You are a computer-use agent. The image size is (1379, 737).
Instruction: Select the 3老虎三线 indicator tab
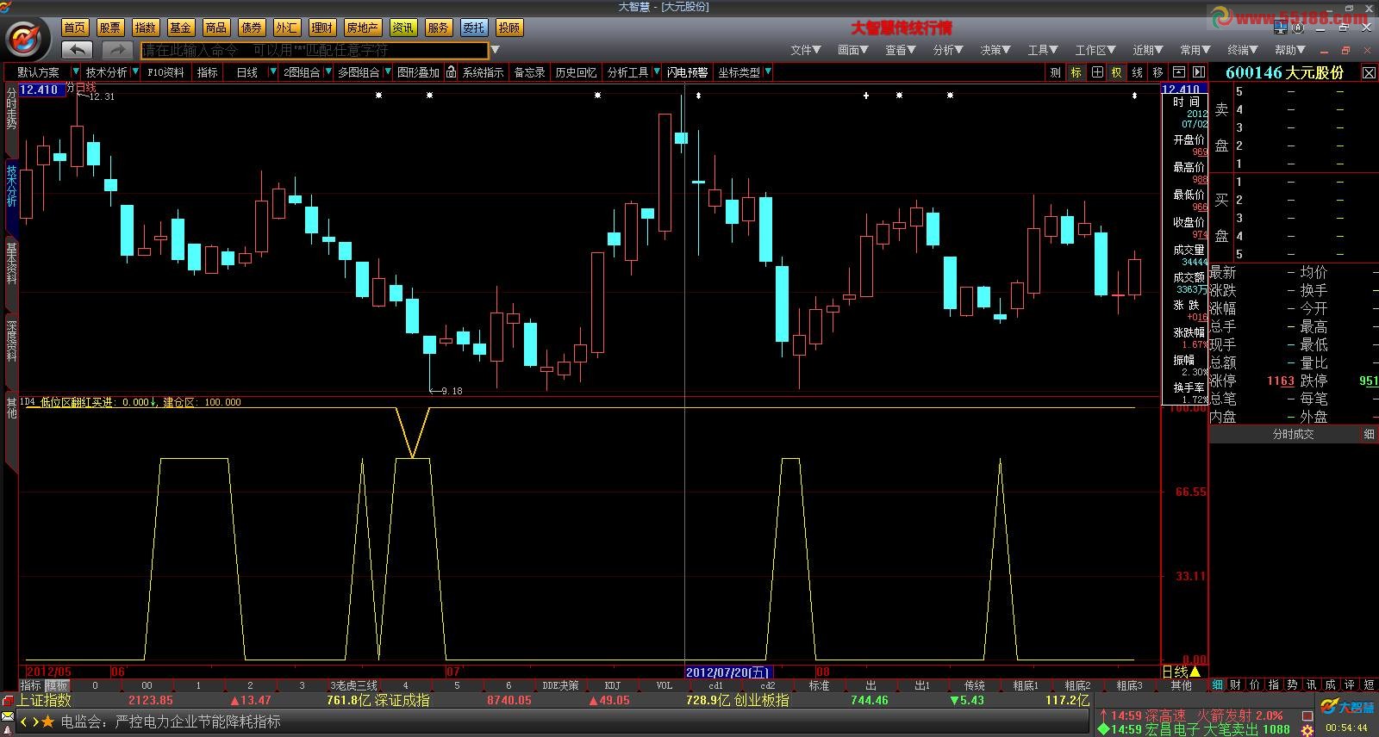click(x=353, y=685)
